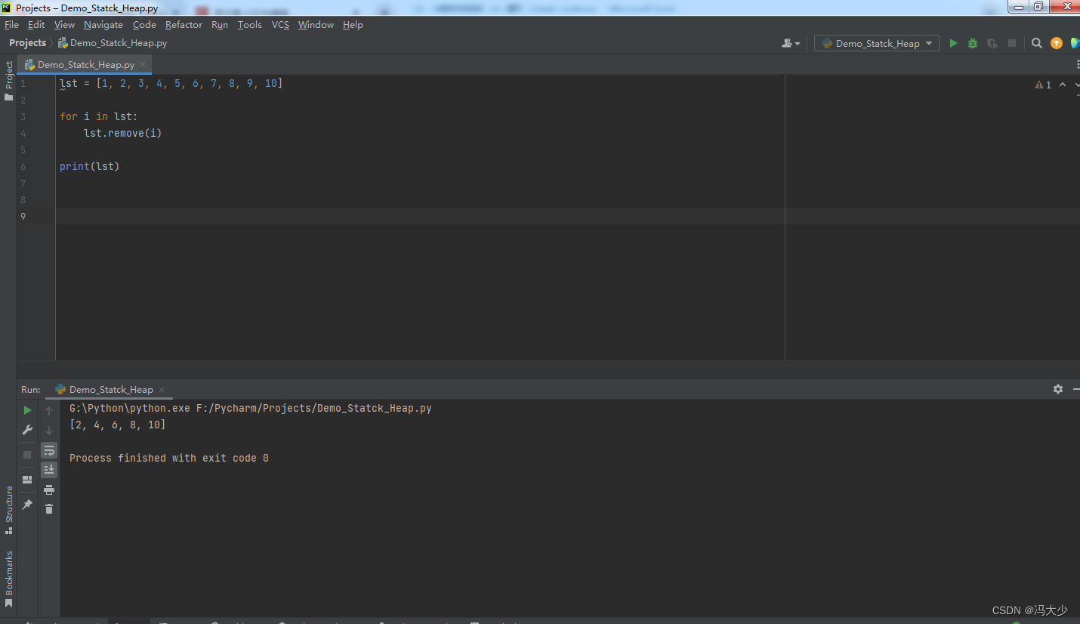Click '[2, 4, 6, 8, 10]' output text

tap(117, 425)
